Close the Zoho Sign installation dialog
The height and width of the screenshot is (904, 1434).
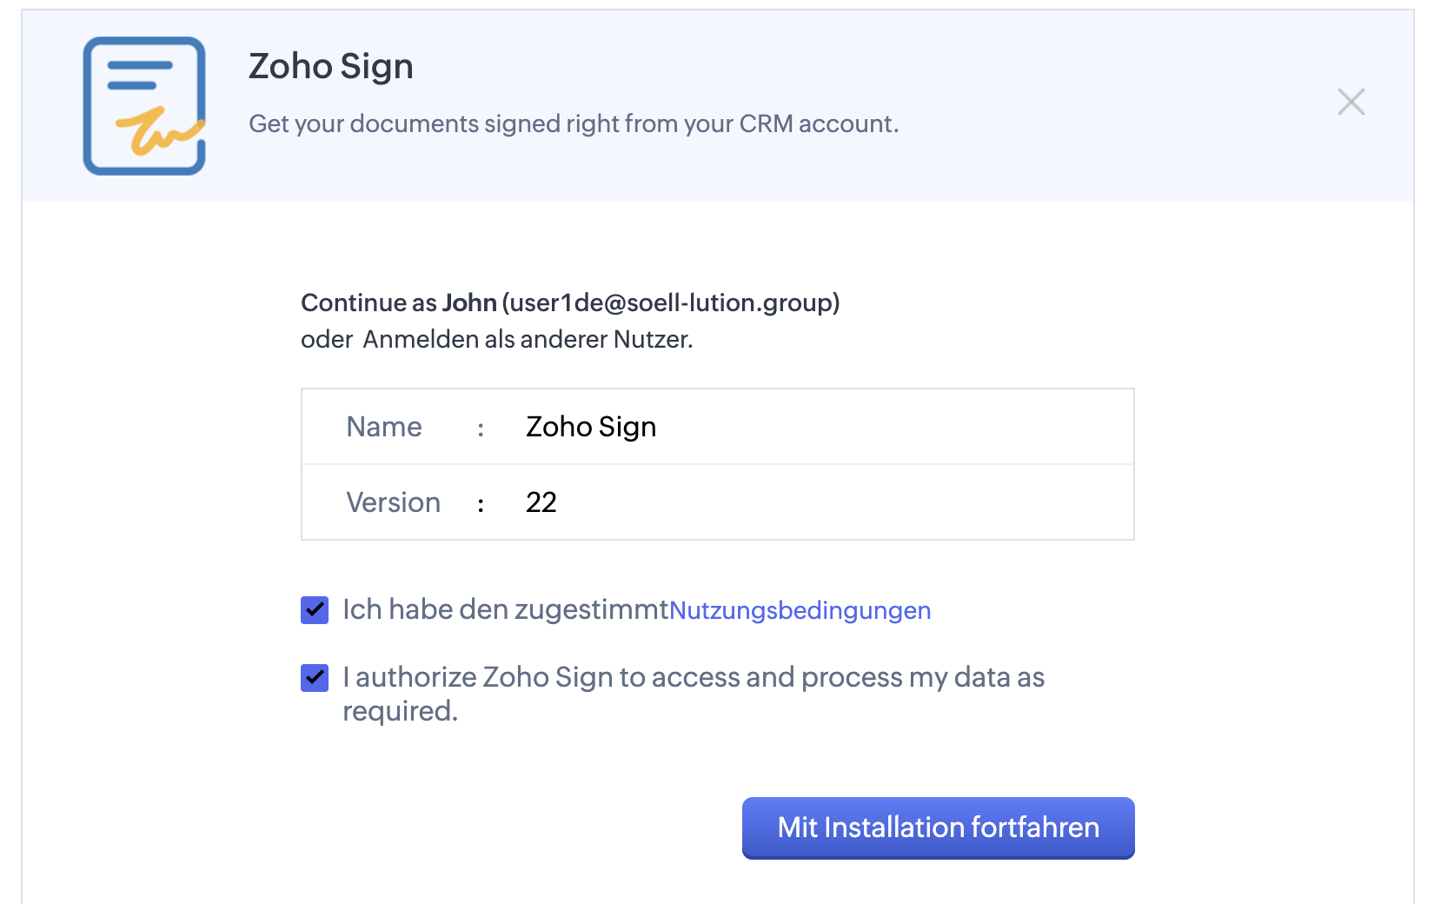pyautogui.click(x=1351, y=102)
